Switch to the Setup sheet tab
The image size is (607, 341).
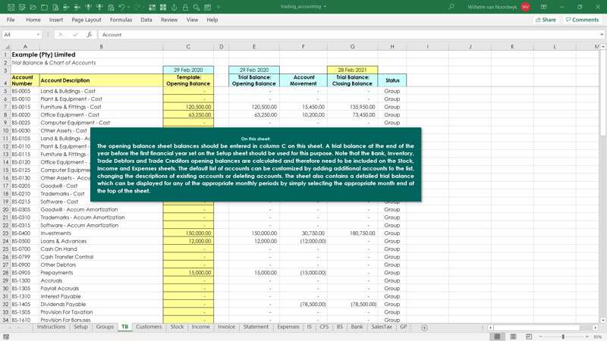click(x=80, y=327)
